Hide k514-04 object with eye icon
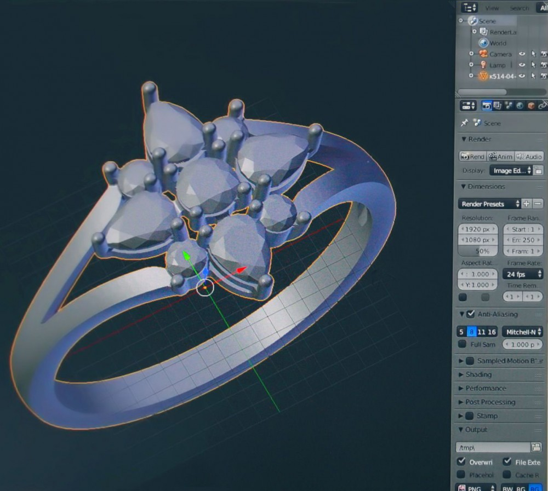548x491 pixels. (x=522, y=76)
